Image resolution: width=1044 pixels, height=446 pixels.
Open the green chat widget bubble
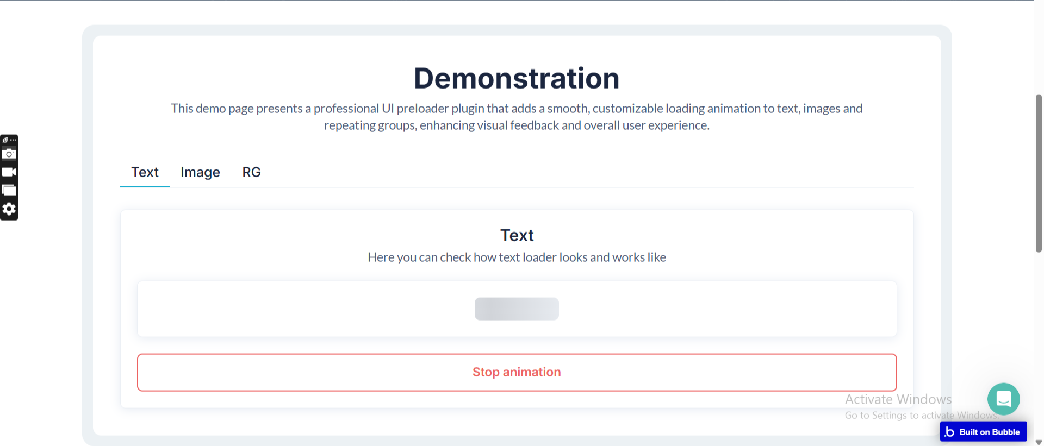click(1003, 399)
